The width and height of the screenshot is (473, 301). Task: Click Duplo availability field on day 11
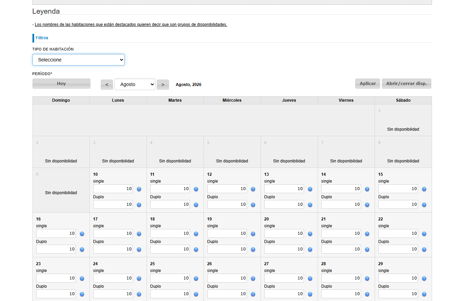click(170, 204)
